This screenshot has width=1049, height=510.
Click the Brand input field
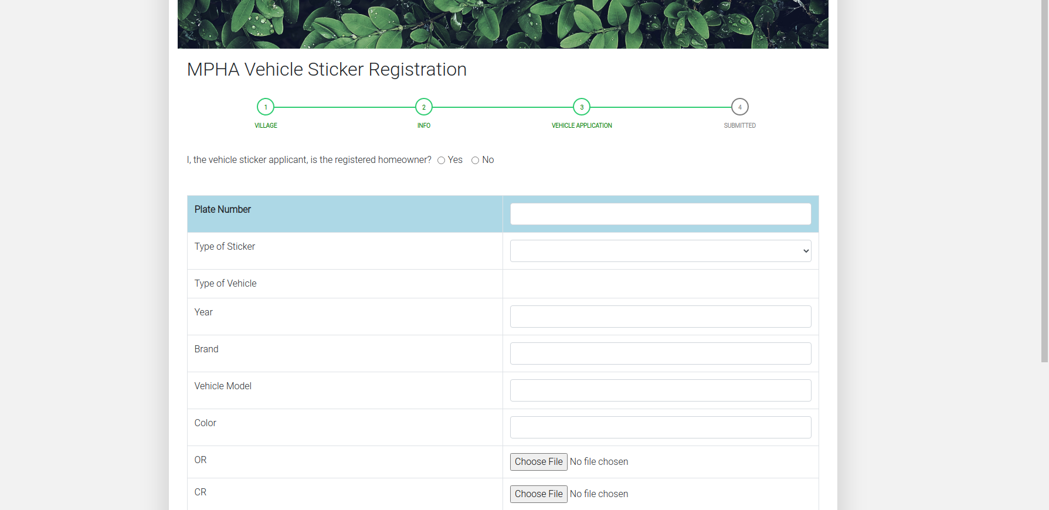click(x=661, y=353)
